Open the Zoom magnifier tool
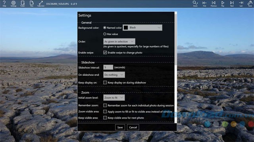The width and height of the screenshot is (254, 142). [x=195, y=4]
